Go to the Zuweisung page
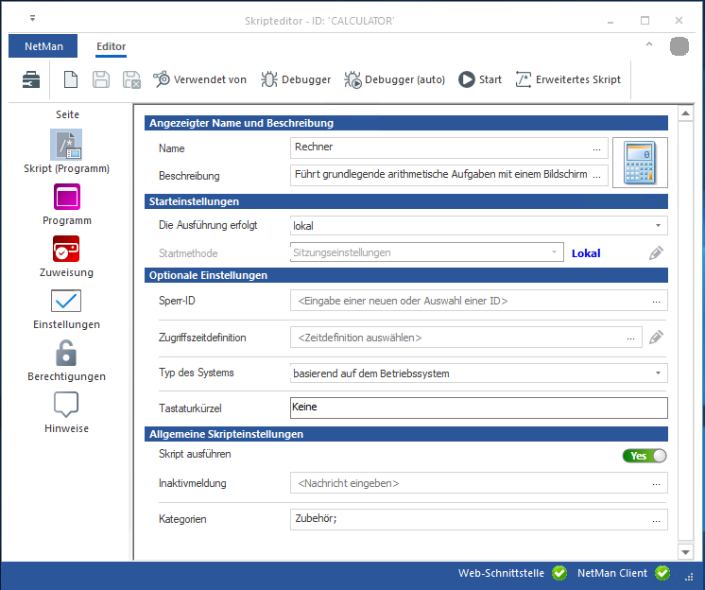Screen dimensions: 705x590 pyautogui.click(x=66, y=249)
